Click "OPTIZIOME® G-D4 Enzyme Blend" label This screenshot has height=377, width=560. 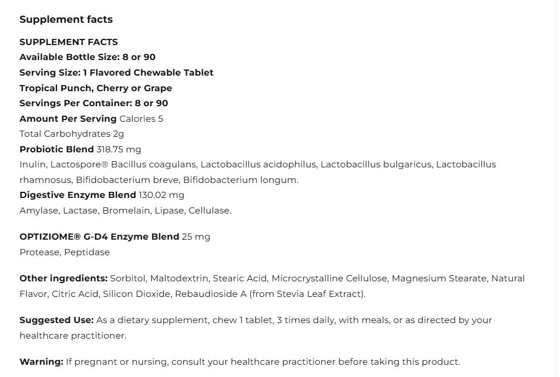(x=99, y=237)
